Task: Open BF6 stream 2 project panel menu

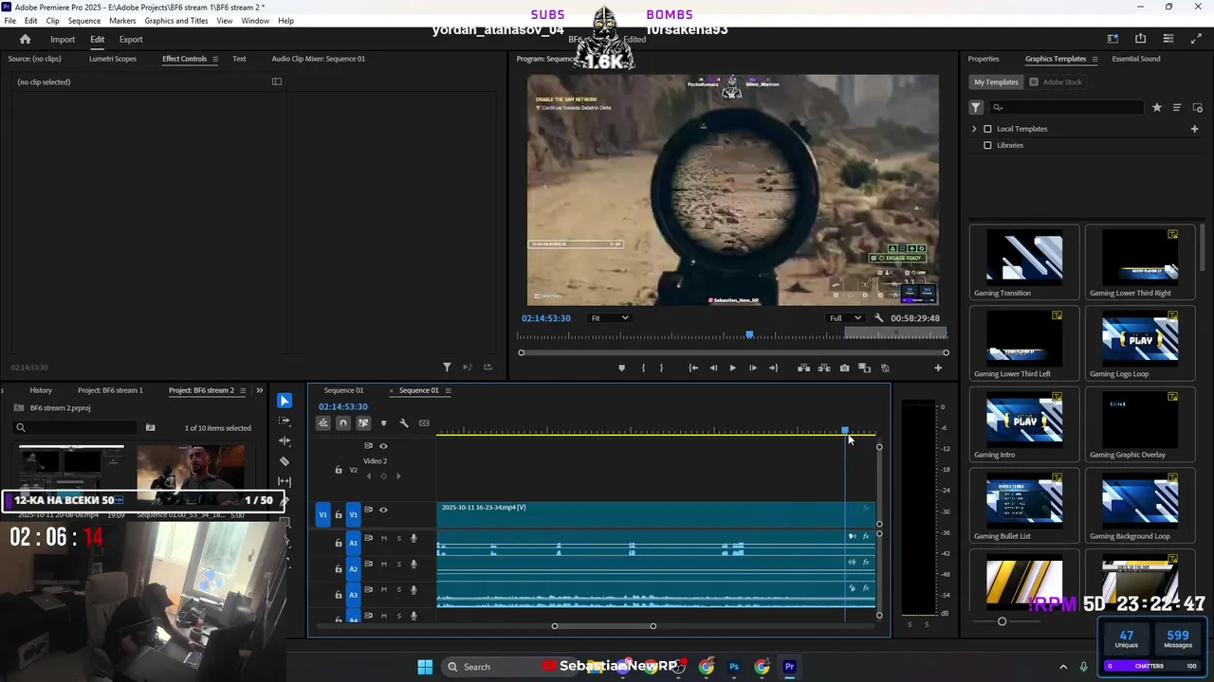Action: pos(243,390)
